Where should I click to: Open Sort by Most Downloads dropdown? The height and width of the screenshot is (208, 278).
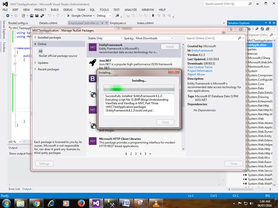pos(154,38)
